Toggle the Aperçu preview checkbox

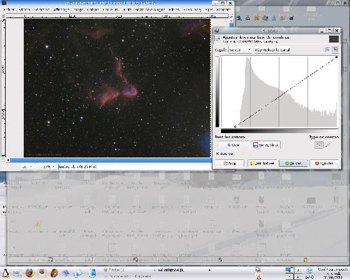click(x=217, y=154)
